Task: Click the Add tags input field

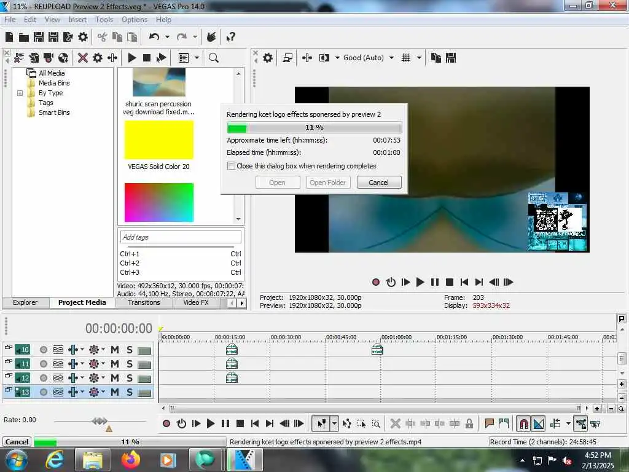Action: 181,237
